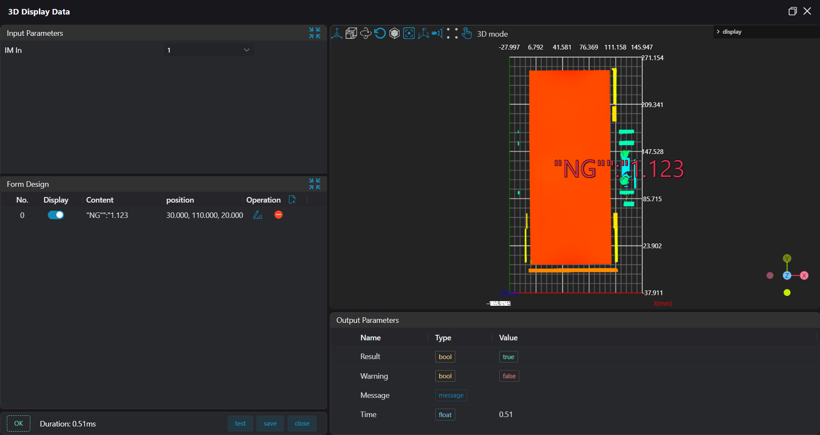Click the save button
Image resolution: width=820 pixels, height=435 pixels.
click(x=270, y=423)
